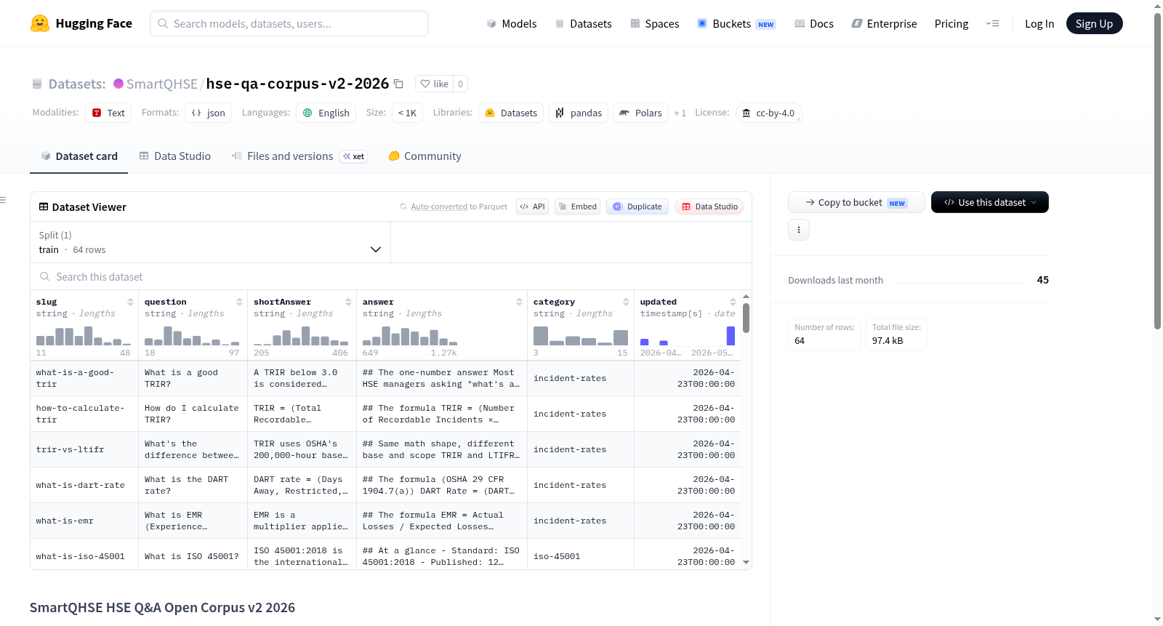Copy dataset name with the copy icon
Viewport: 1163px width, 626px height.
pyautogui.click(x=398, y=84)
